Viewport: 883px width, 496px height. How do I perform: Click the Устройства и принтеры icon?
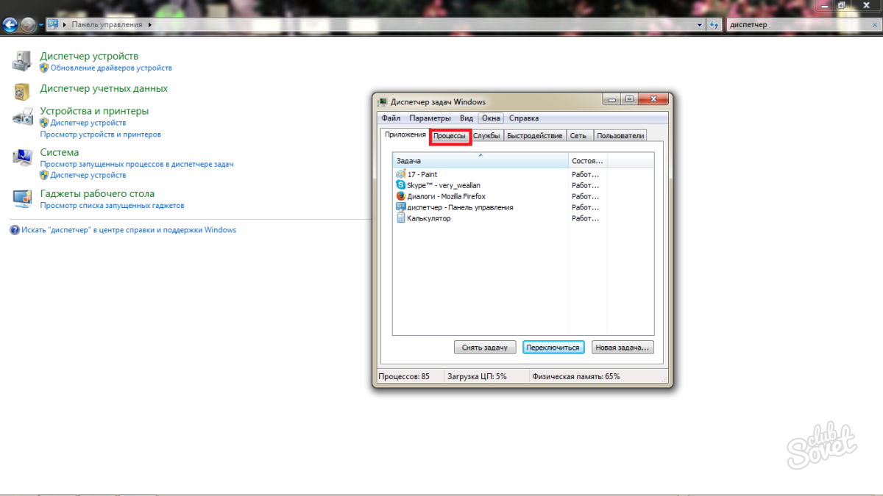click(x=23, y=117)
